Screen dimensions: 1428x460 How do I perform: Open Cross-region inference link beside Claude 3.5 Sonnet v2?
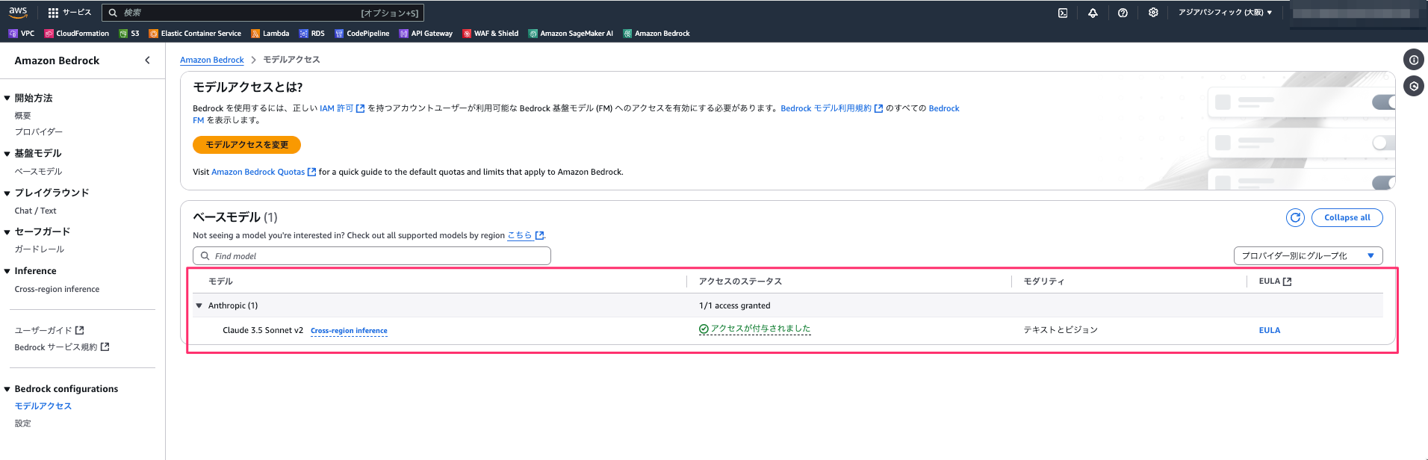click(349, 331)
